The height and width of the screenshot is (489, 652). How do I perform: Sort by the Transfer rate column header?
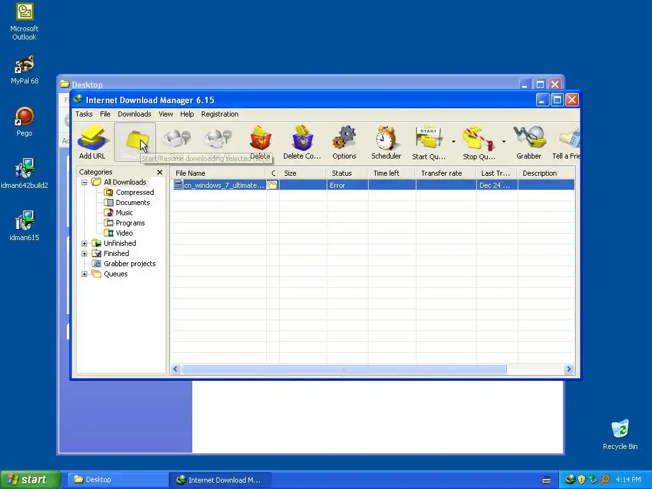445,173
